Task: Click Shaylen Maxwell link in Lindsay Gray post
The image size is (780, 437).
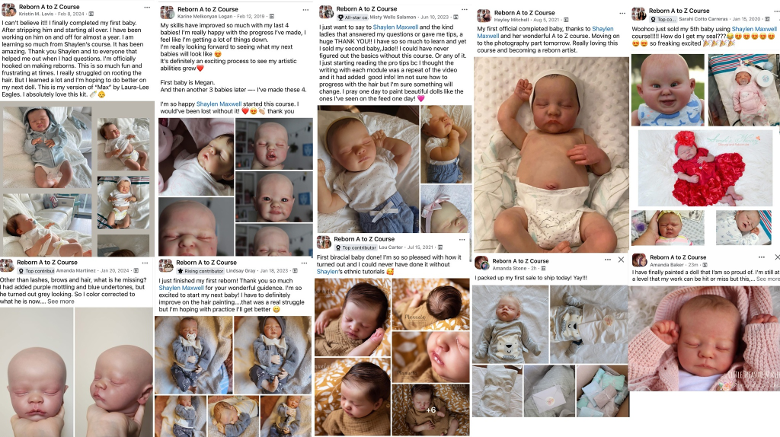Action: [181, 288]
